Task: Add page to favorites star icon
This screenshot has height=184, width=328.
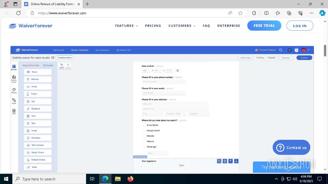Action: [240, 13]
